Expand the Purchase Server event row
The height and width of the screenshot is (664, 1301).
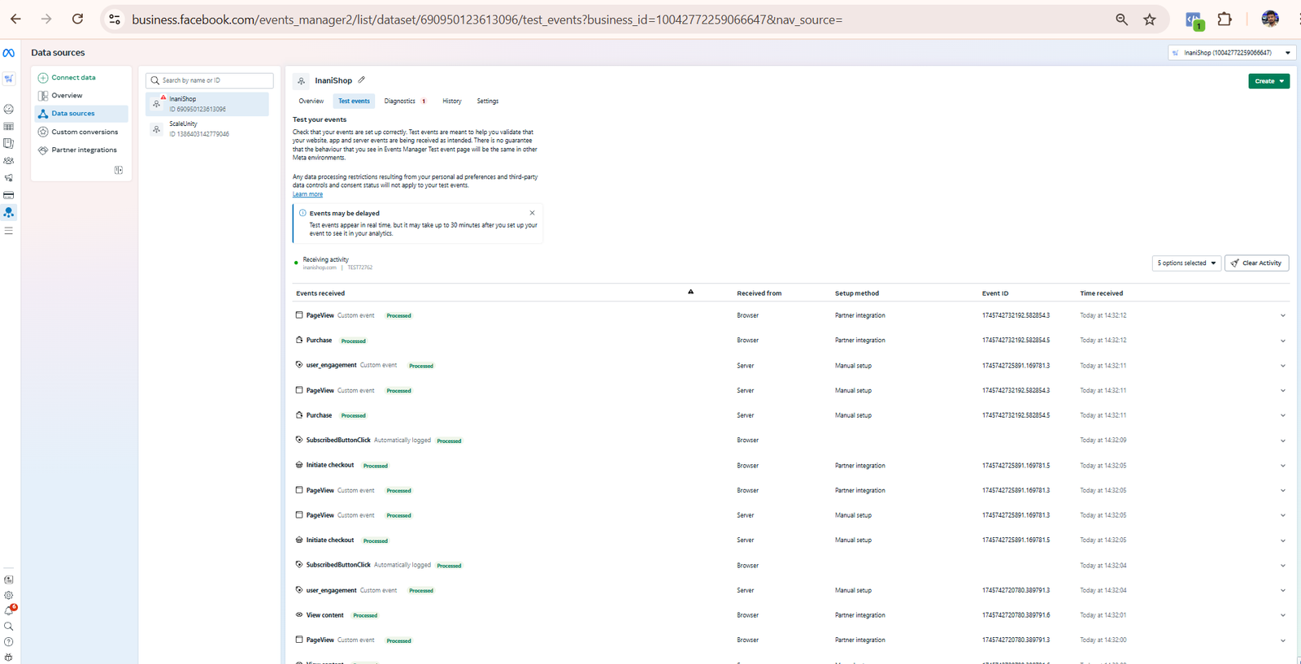(1283, 415)
